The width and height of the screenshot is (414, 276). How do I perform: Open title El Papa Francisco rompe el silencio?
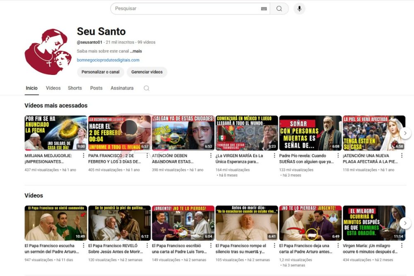coord(241,249)
